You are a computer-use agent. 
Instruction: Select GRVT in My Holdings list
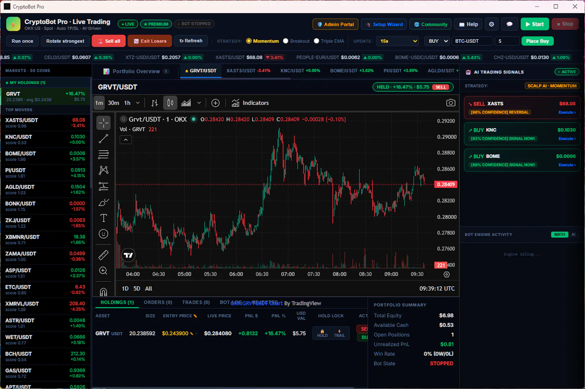click(45, 97)
